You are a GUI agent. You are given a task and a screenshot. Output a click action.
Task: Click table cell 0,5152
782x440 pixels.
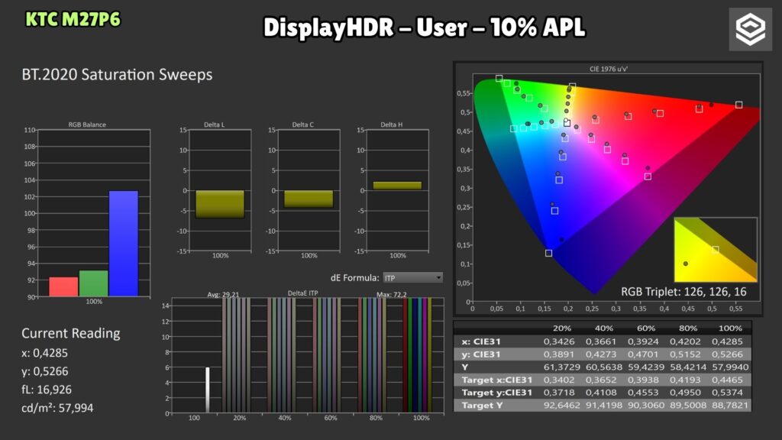[685, 354]
